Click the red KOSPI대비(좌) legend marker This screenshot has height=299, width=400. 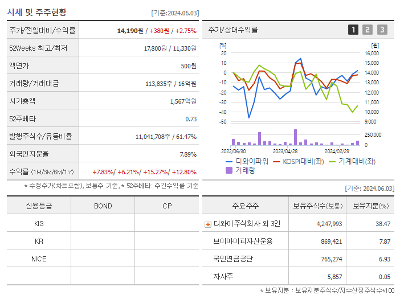276,162
